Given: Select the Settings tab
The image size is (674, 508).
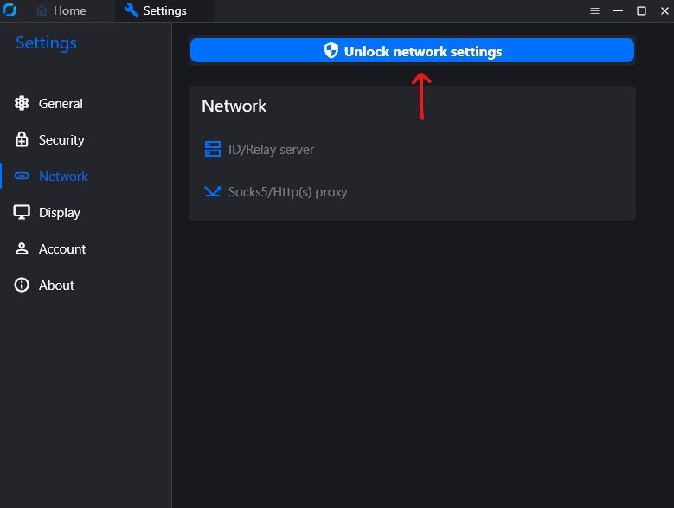Looking at the screenshot, I should [156, 11].
